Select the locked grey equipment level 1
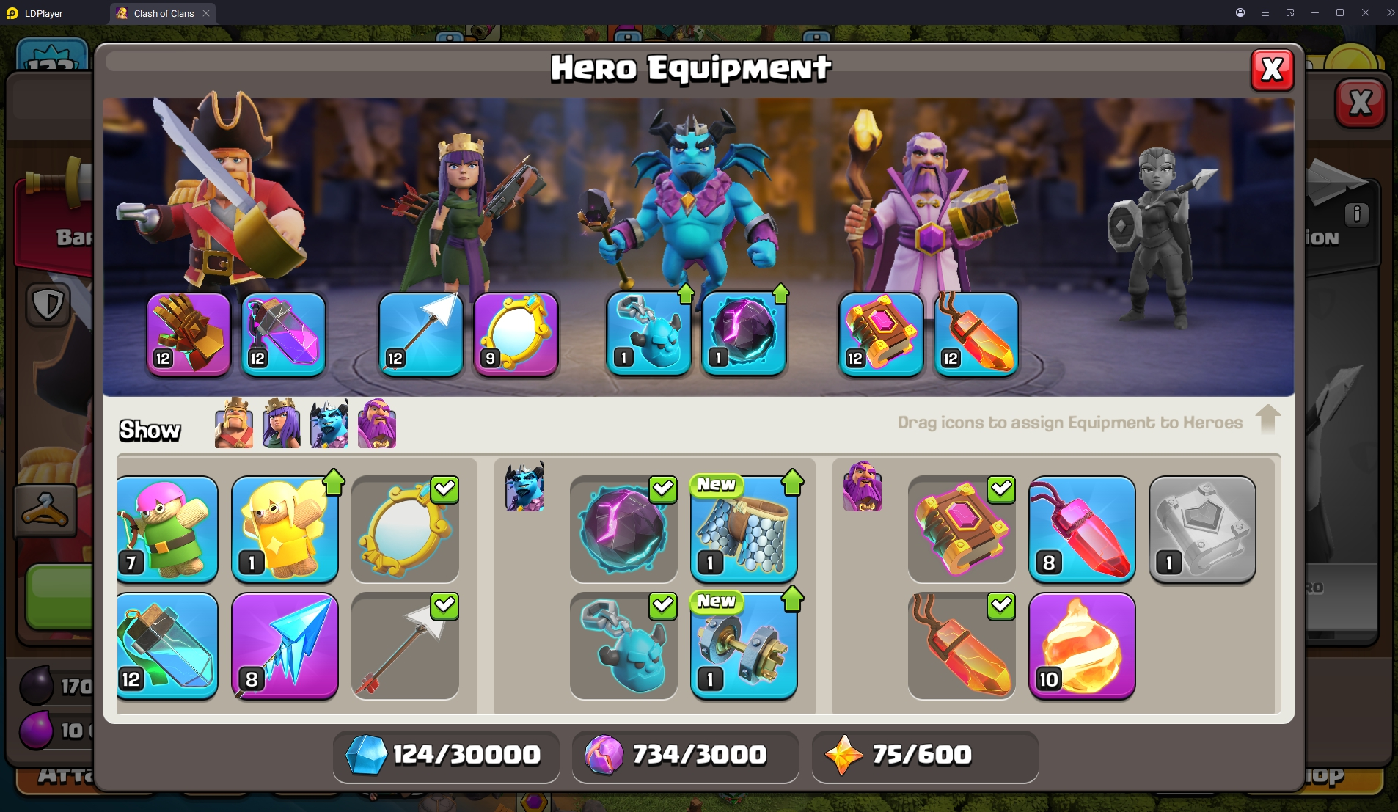1398x812 pixels. 1202,529
